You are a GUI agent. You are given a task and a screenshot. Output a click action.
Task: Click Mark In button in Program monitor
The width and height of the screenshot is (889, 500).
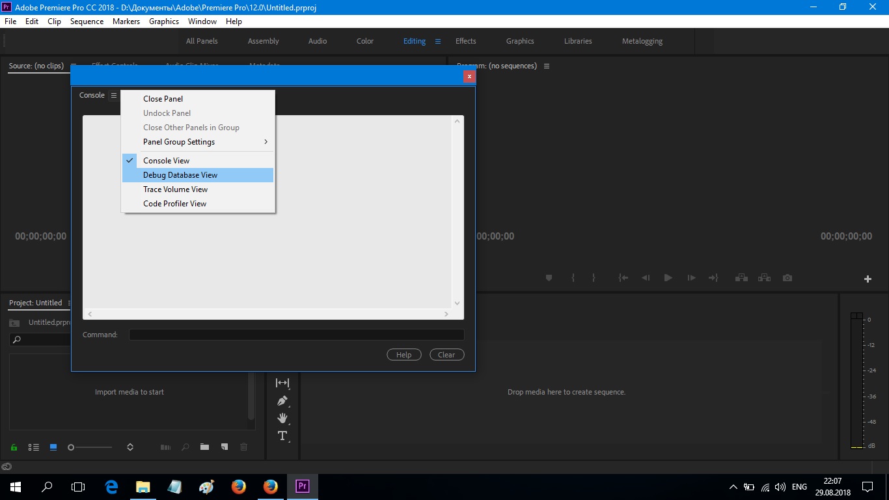(573, 278)
